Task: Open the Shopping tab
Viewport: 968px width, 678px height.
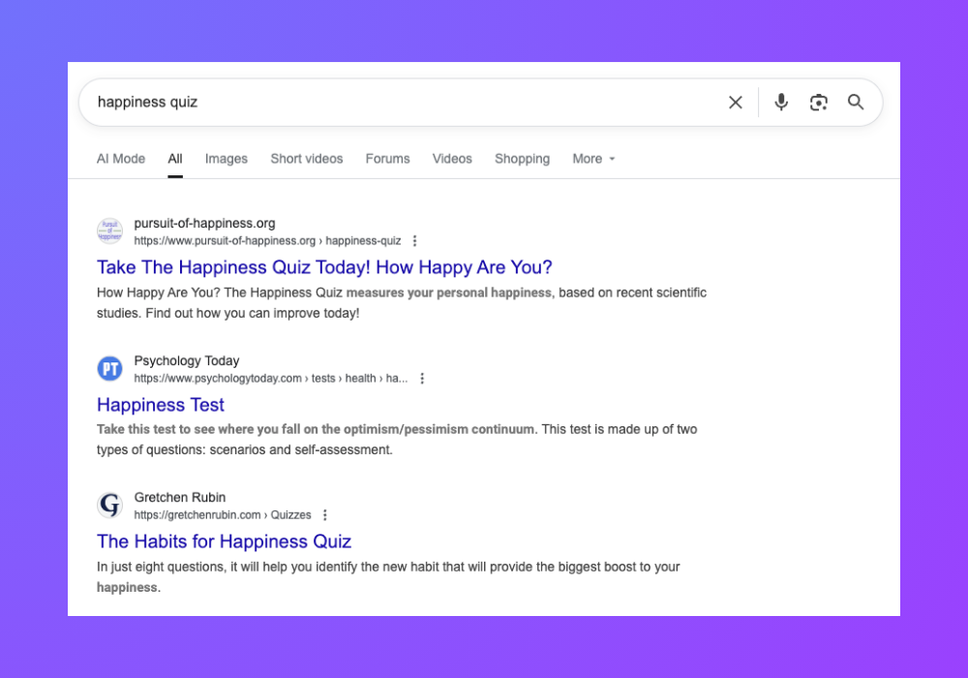Action: (x=523, y=159)
